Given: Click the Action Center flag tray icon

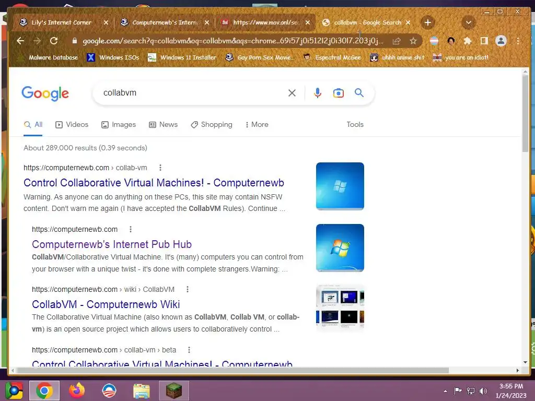Looking at the screenshot, I should pyautogui.click(x=458, y=391).
